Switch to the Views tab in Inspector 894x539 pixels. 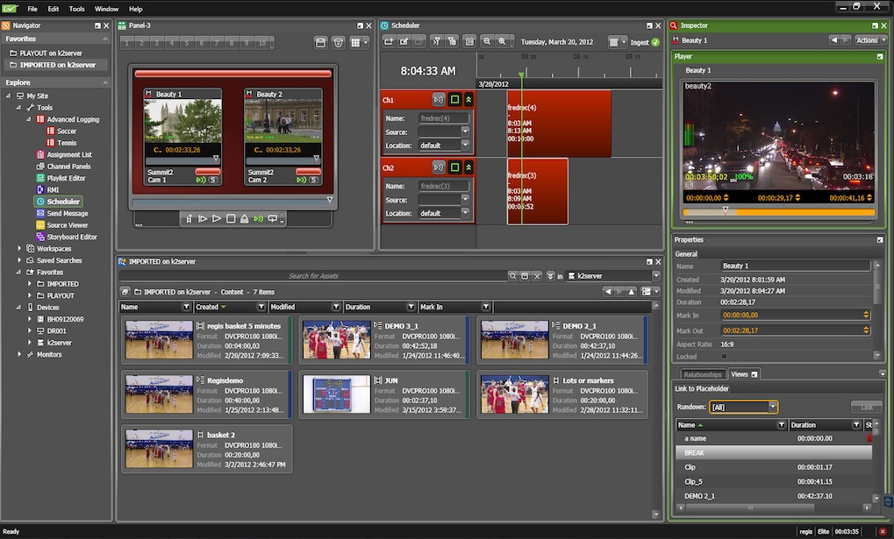743,374
